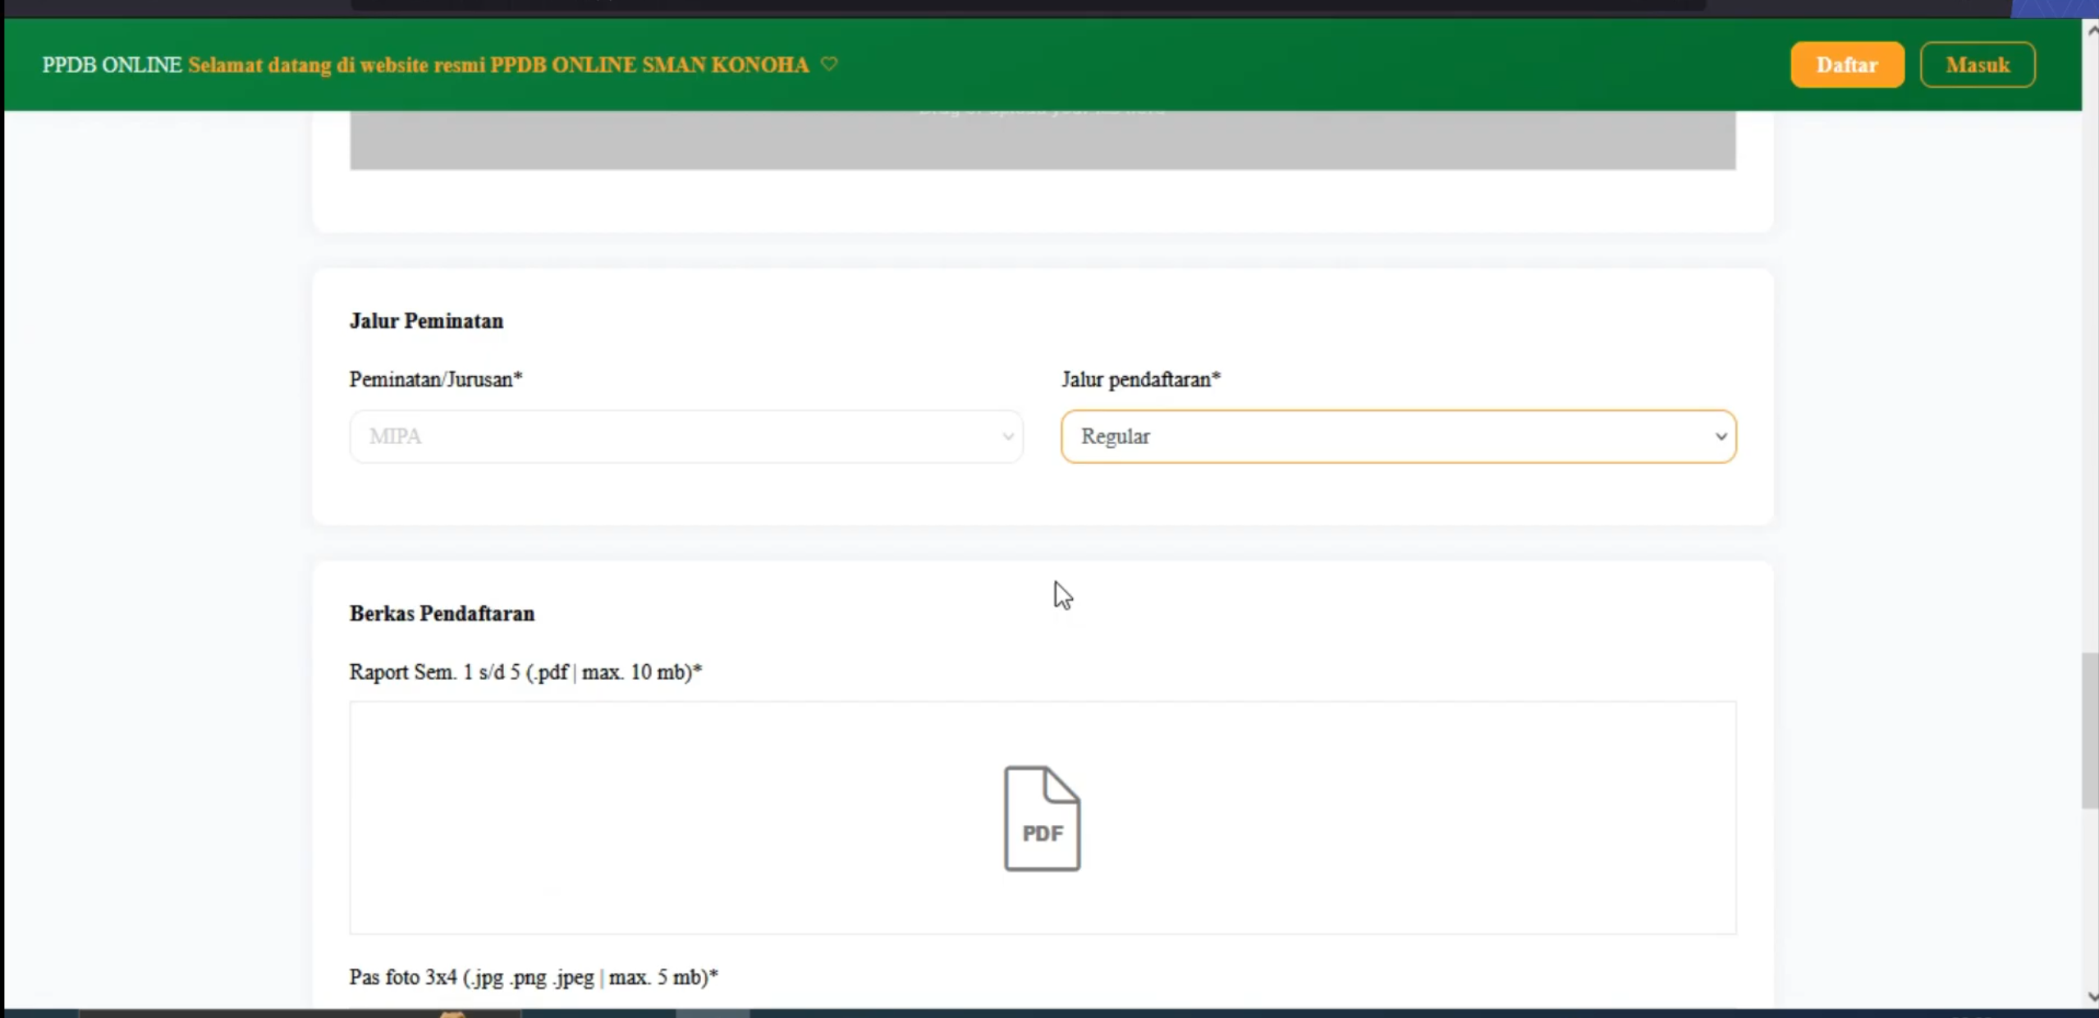Click the PPDB ONLINE brand link
The height and width of the screenshot is (1018, 2099).
[112, 65]
